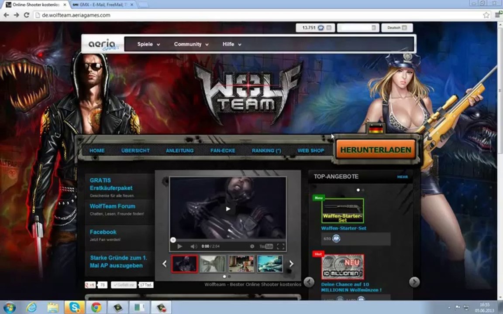
Task: Open the 10 MILLIONEN offer image
Action: tap(343, 267)
